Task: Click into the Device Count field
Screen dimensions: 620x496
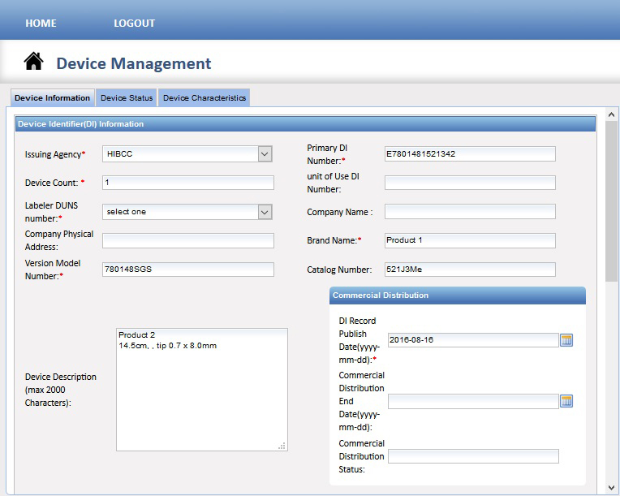Action: [x=187, y=183]
